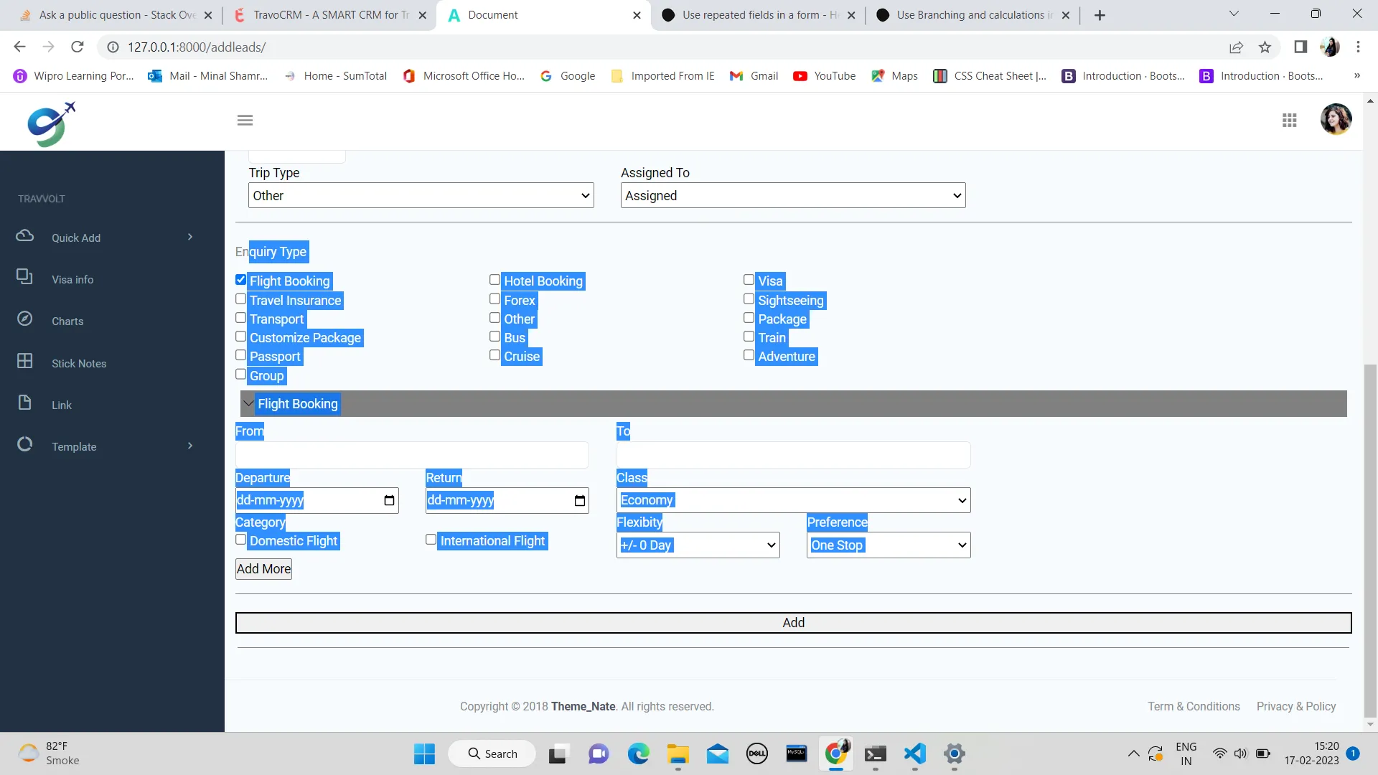
Task: Enable the International Flight checkbox
Action: click(431, 540)
